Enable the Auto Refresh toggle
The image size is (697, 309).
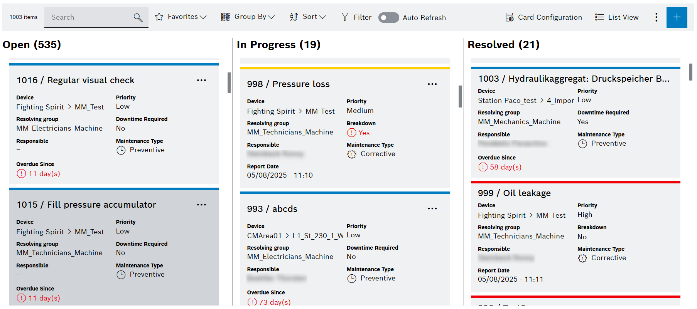tap(388, 17)
